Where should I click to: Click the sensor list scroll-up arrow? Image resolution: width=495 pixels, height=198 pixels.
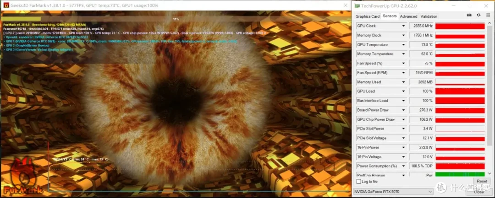click(489, 24)
